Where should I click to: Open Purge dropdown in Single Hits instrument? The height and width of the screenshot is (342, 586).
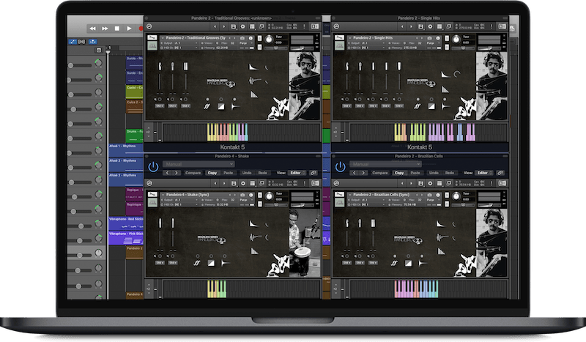[x=432, y=43]
